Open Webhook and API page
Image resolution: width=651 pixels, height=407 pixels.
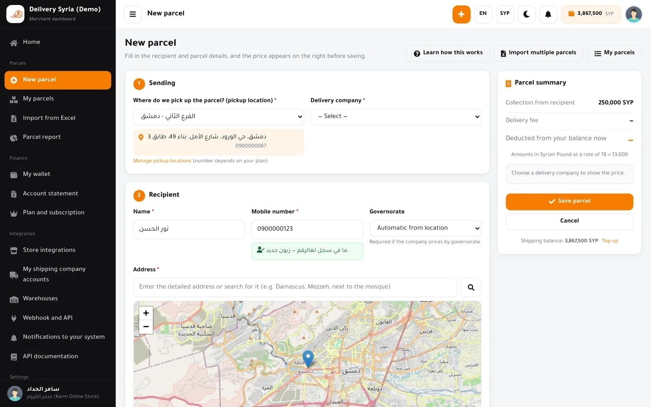pyautogui.click(x=58, y=318)
